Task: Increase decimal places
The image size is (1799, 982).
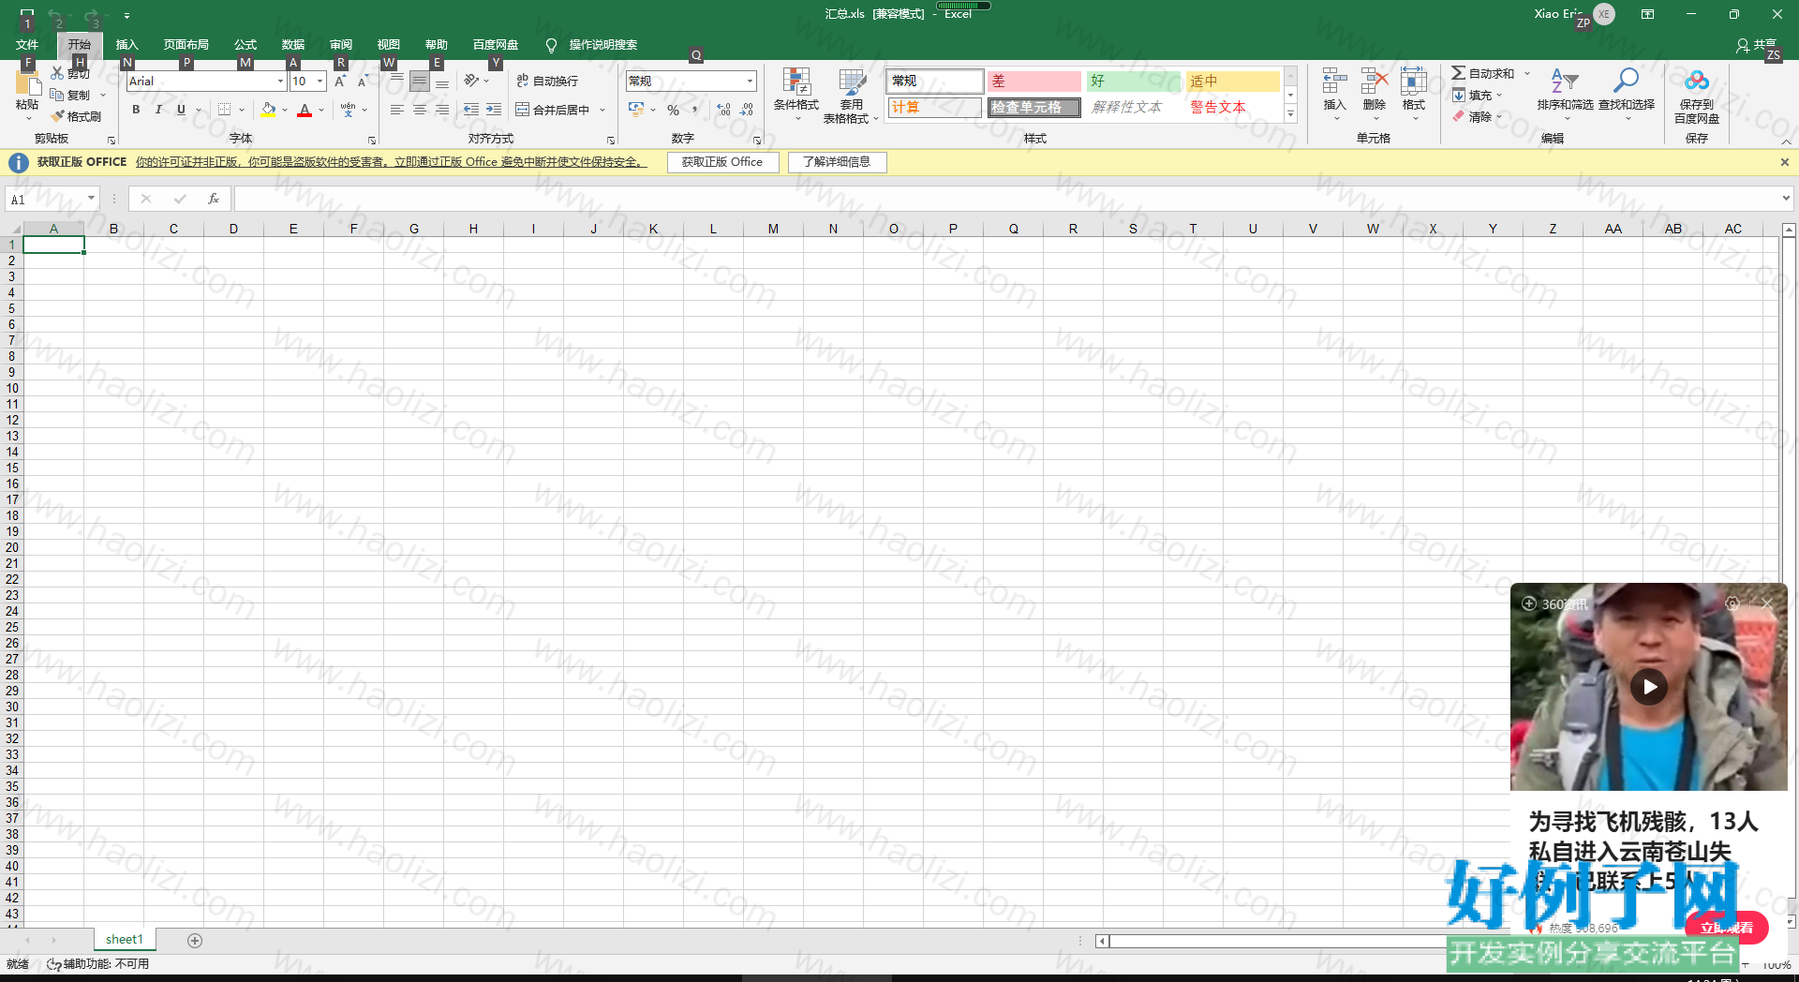Action: pos(723,110)
